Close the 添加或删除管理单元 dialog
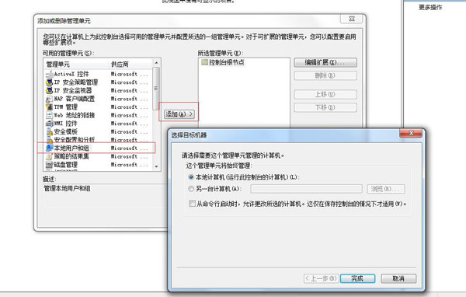 352,19
